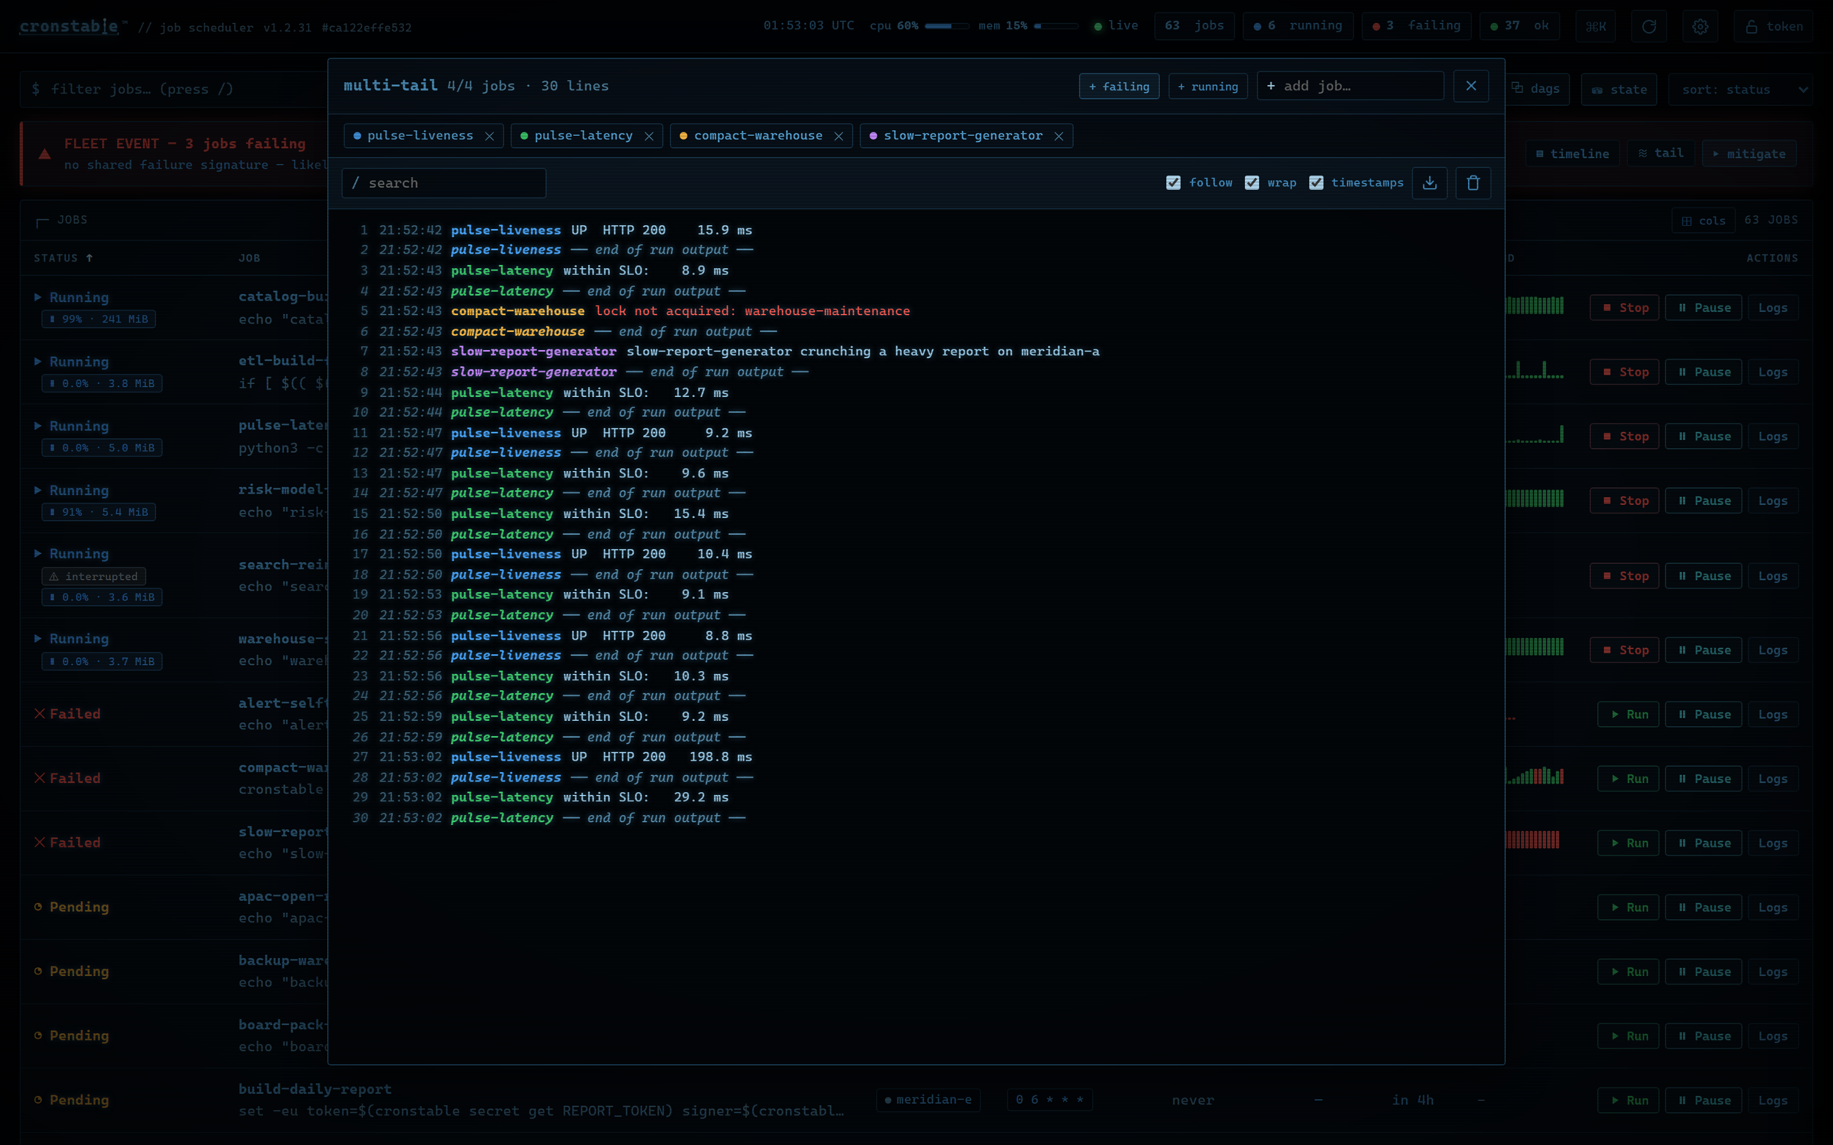1833x1145 pixels.
Task: Click the mem 15% usage bar
Action: (1057, 26)
